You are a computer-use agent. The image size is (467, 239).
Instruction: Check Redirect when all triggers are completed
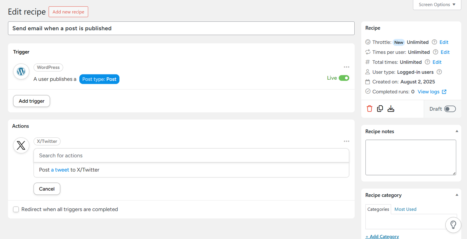tap(16, 209)
